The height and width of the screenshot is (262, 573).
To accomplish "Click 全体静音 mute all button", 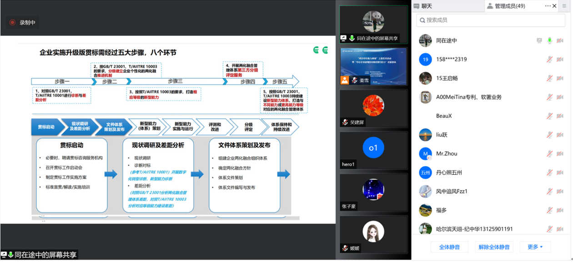I will click(x=449, y=247).
